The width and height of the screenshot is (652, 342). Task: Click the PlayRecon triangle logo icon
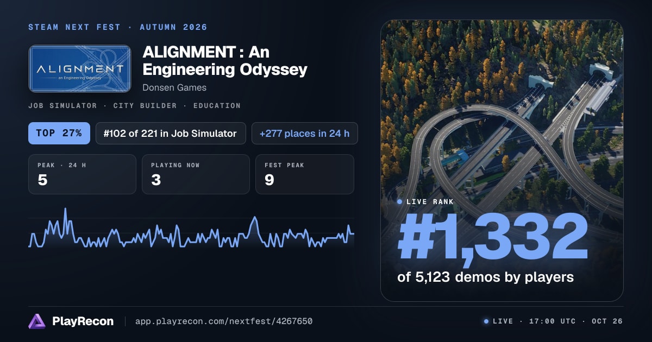point(37,321)
